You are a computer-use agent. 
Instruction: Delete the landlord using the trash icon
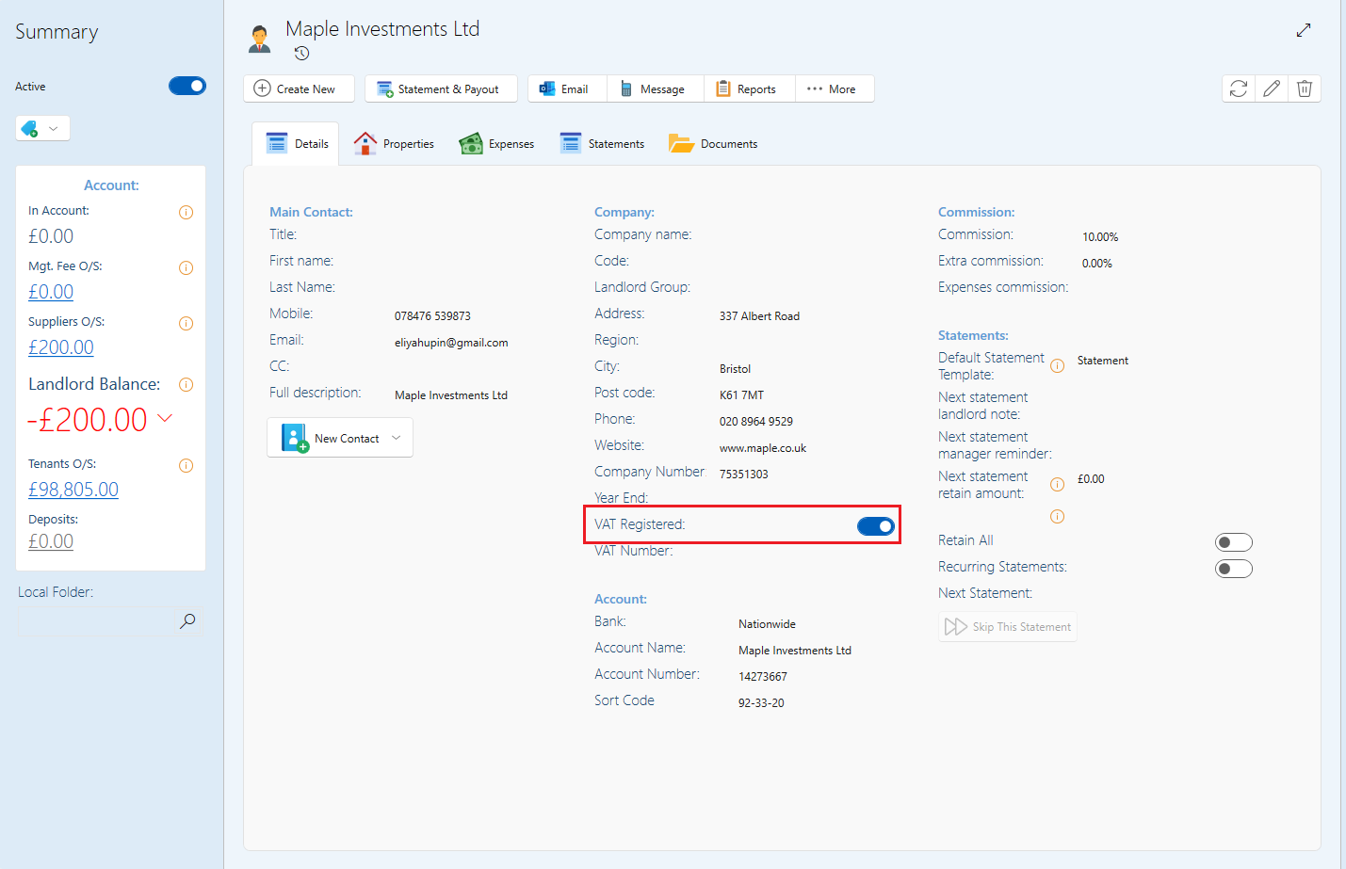(1305, 89)
